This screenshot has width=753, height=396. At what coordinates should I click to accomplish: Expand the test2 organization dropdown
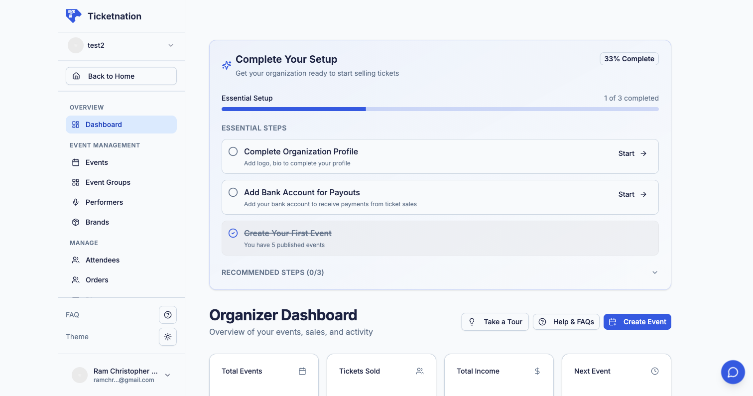click(171, 45)
